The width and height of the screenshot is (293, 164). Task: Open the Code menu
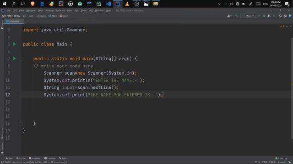[41, 10]
